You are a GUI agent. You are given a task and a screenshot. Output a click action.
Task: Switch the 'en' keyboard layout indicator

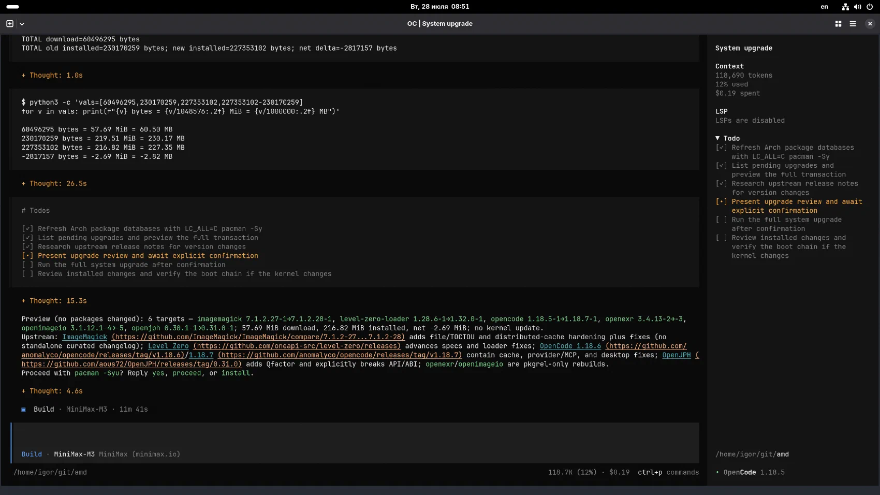click(824, 7)
